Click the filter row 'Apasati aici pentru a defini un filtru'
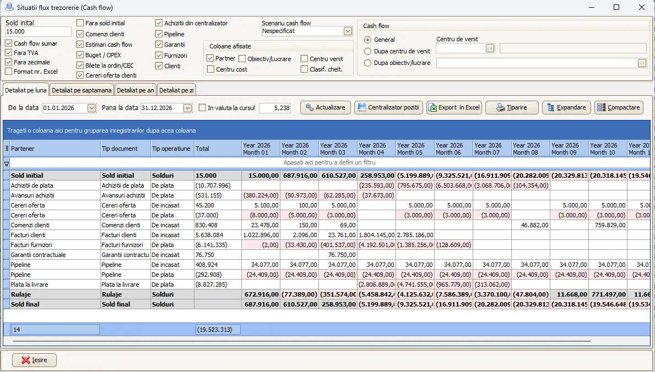 [329, 162]
